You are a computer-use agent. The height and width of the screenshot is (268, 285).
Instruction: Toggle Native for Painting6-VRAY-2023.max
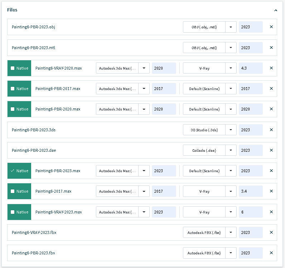[13, 212]
